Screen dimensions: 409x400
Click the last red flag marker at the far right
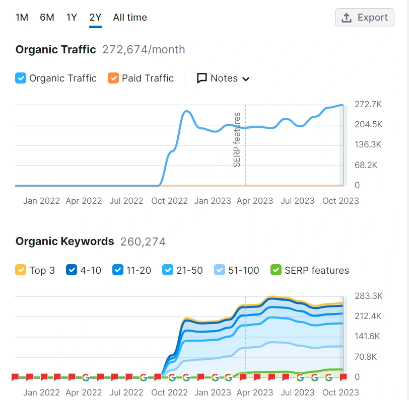click(x=344, y=377)
